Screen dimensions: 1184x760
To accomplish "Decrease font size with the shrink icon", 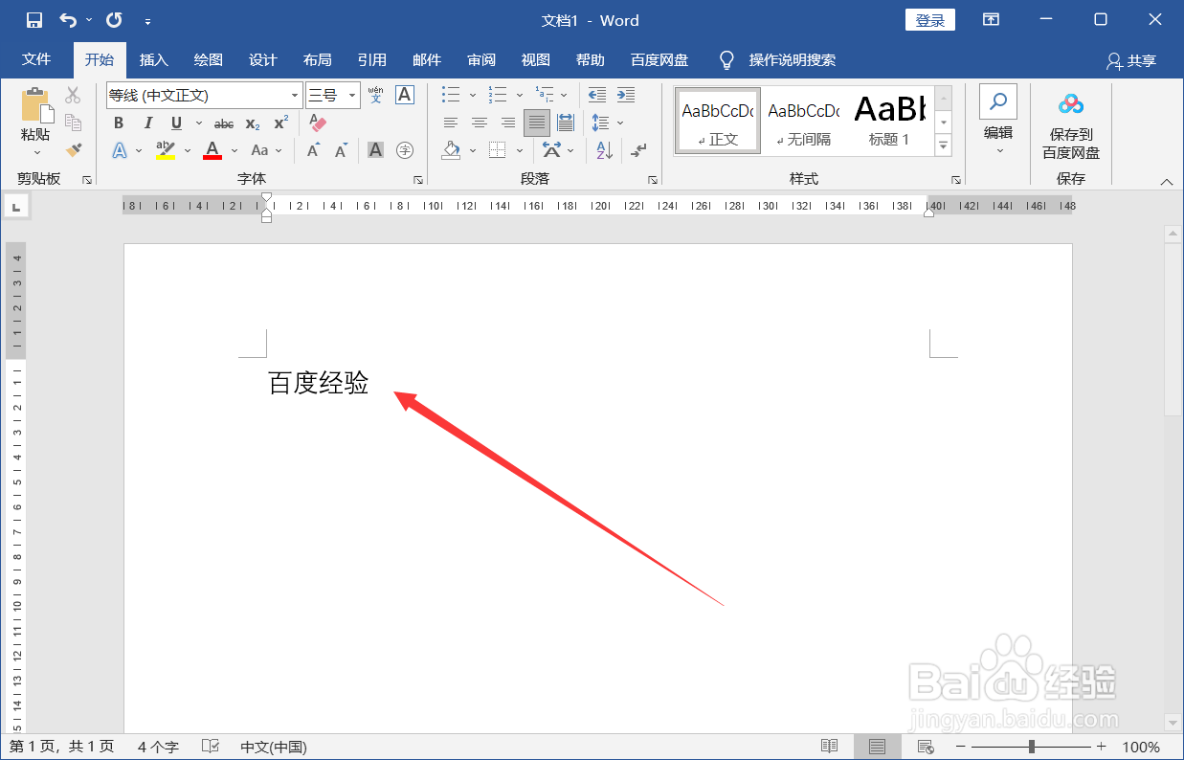I will point(342,150).
